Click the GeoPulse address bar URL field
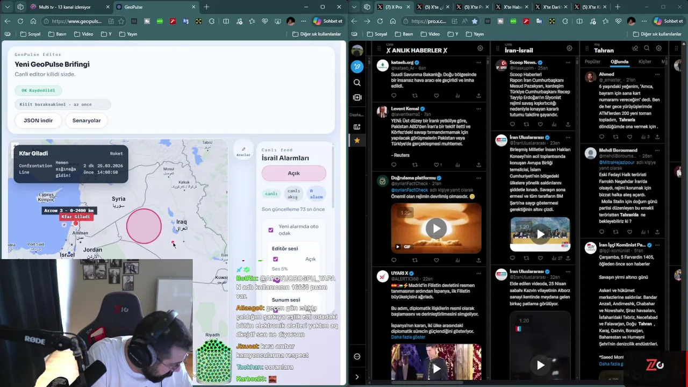 click(77, 21)
